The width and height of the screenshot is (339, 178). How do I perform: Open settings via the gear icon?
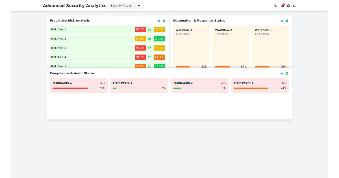288,6
